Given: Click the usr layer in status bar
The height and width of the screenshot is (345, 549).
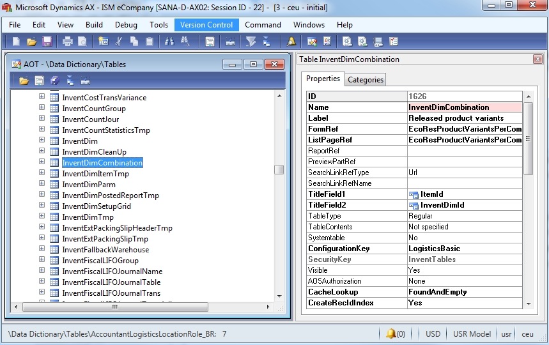Looking at the screenshot, I should click(x=506, y=333).
